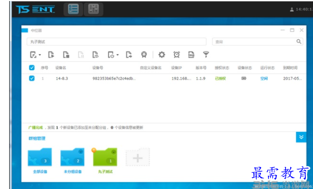Viewport: 313px width, 189px height.
Task: Click the sync refresh file icon
Action: pos(95,55)
